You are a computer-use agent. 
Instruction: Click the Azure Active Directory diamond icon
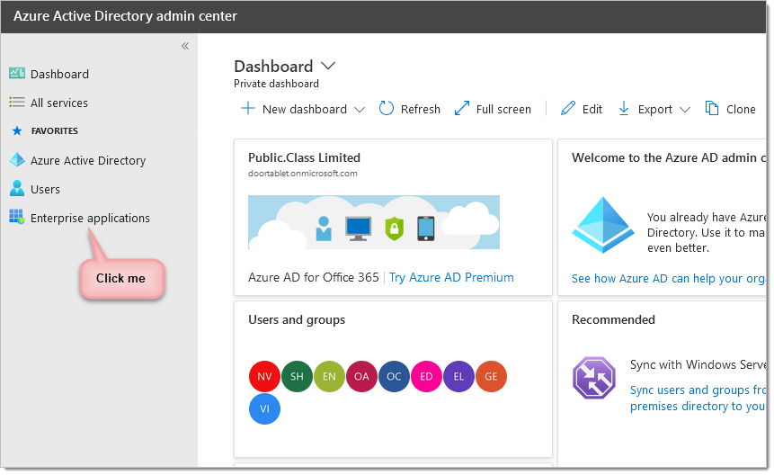17,160
